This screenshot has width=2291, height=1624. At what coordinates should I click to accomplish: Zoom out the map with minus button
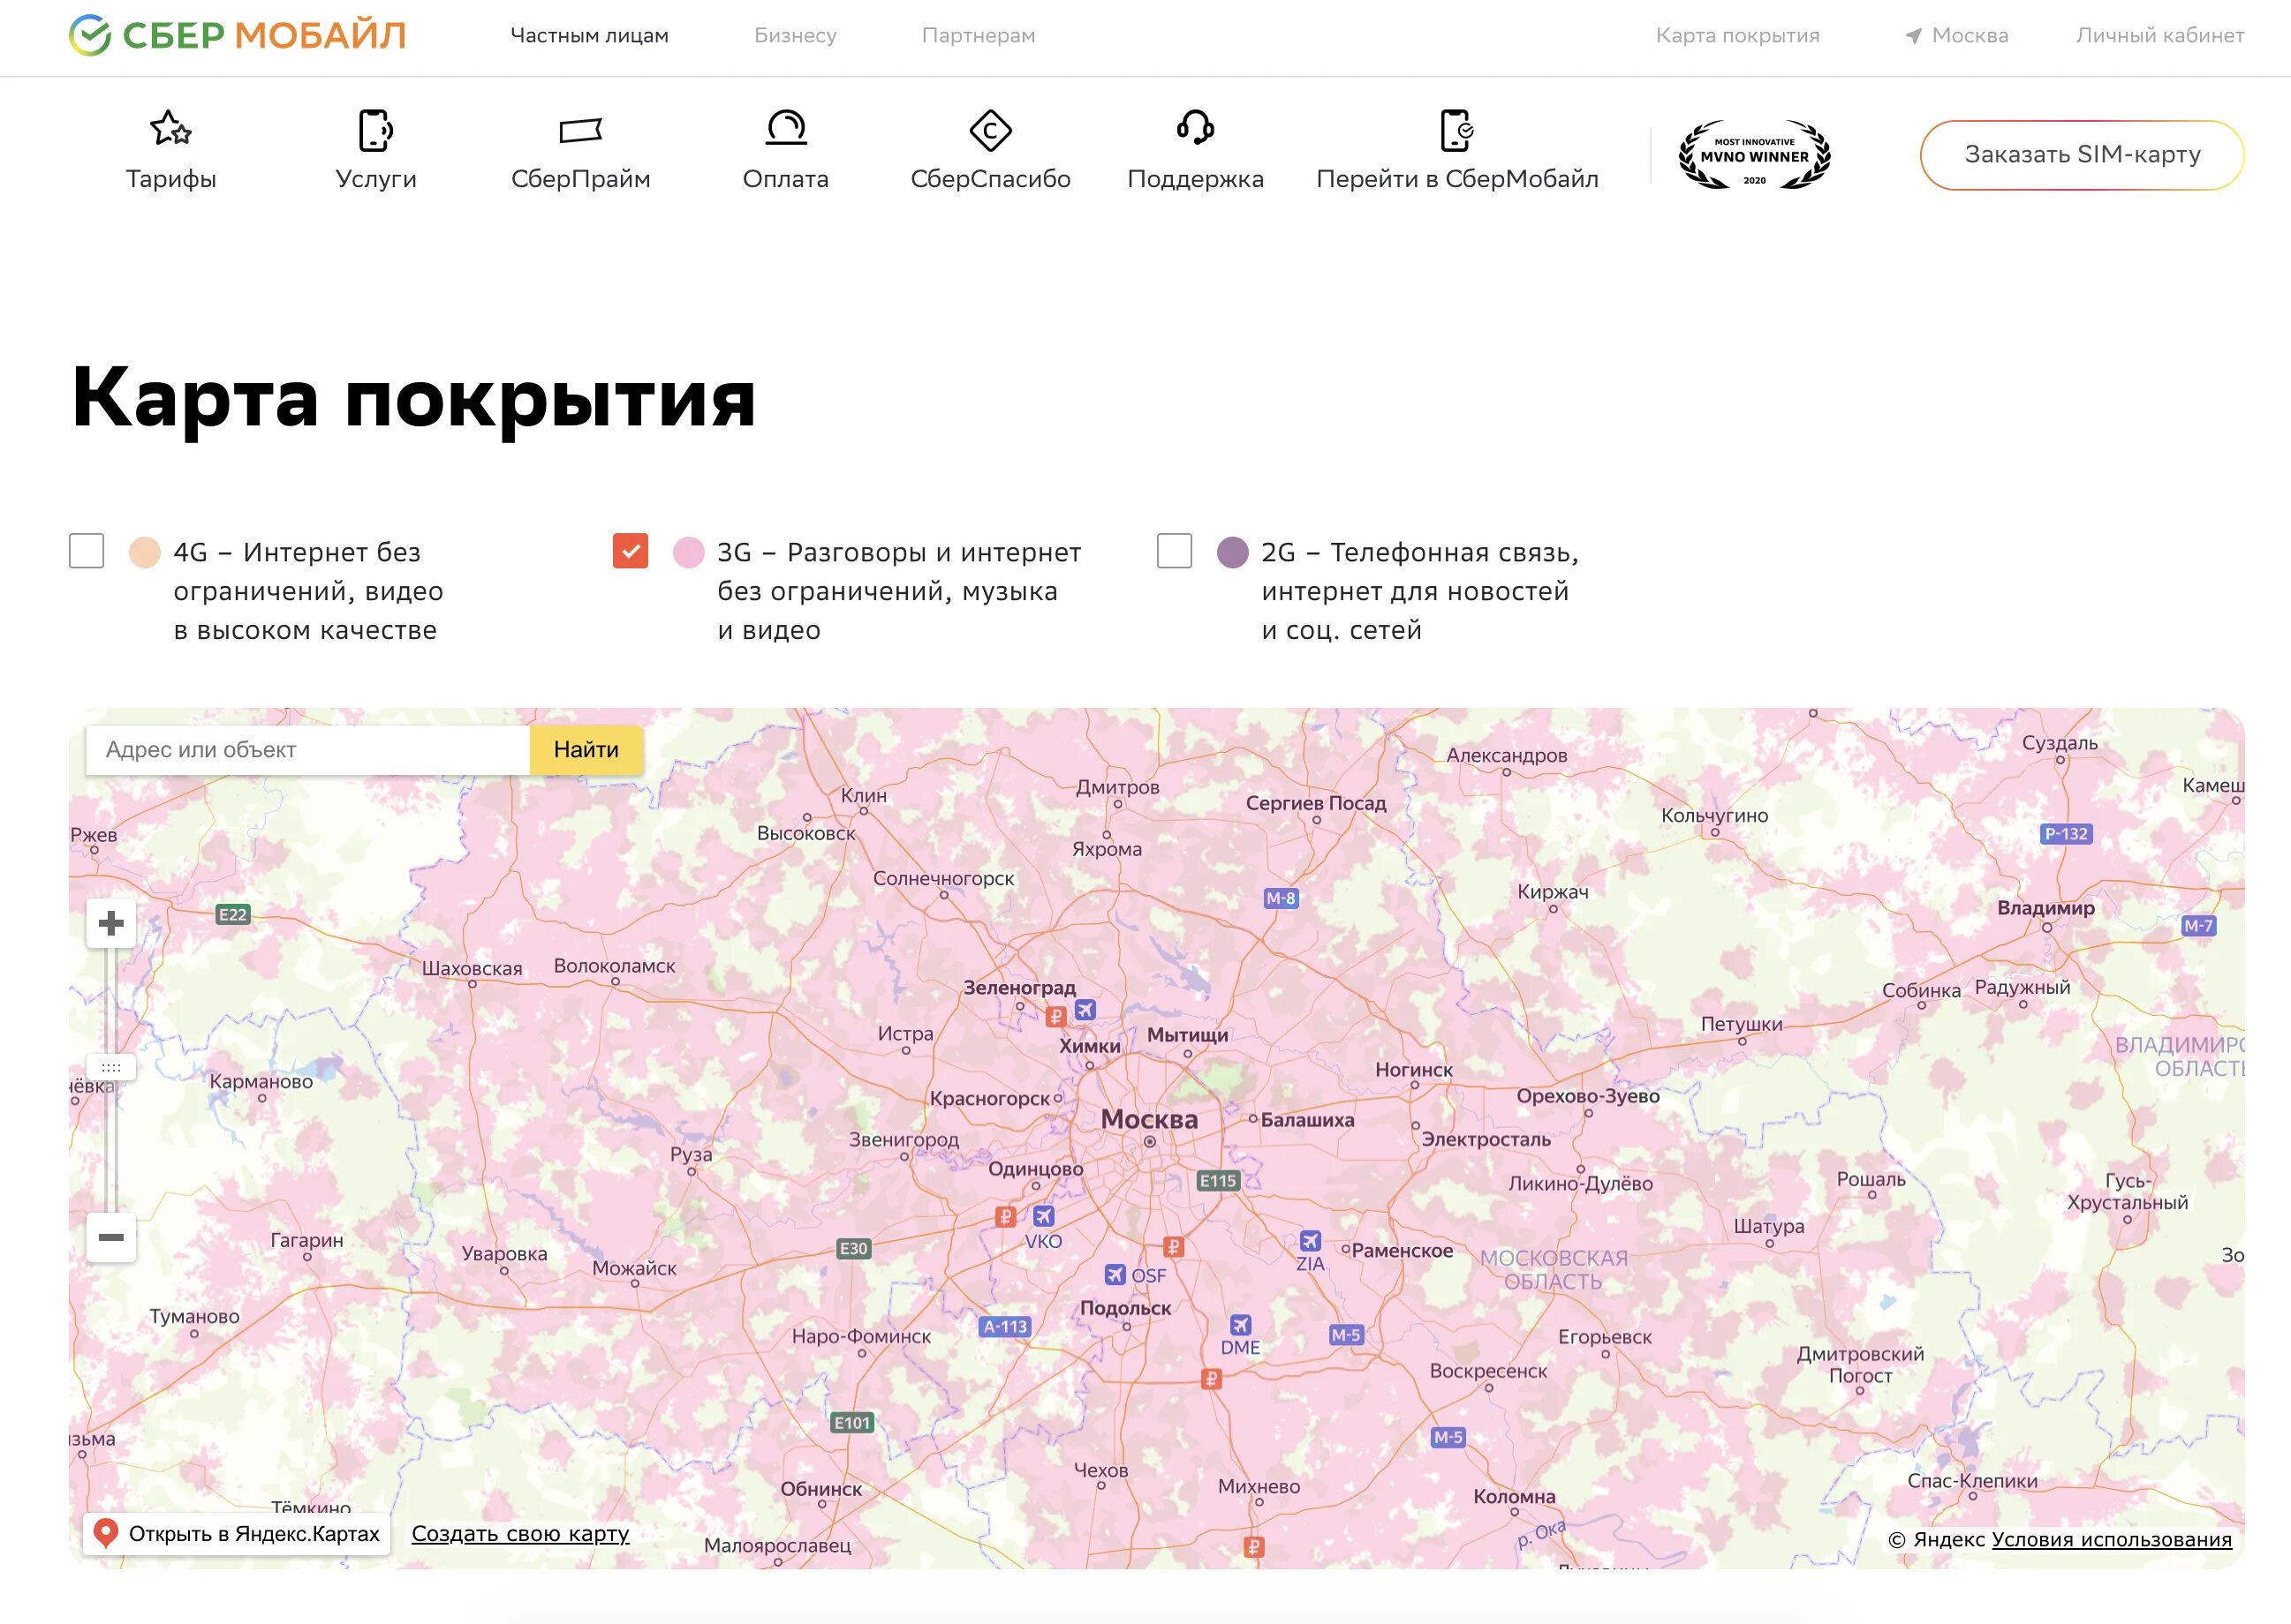pos(111,1237)
